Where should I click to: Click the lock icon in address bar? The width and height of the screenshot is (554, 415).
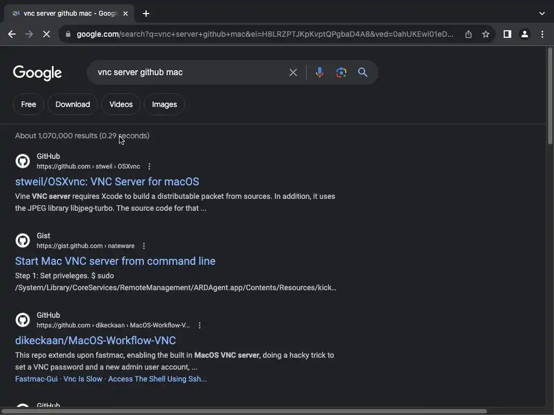68,34
